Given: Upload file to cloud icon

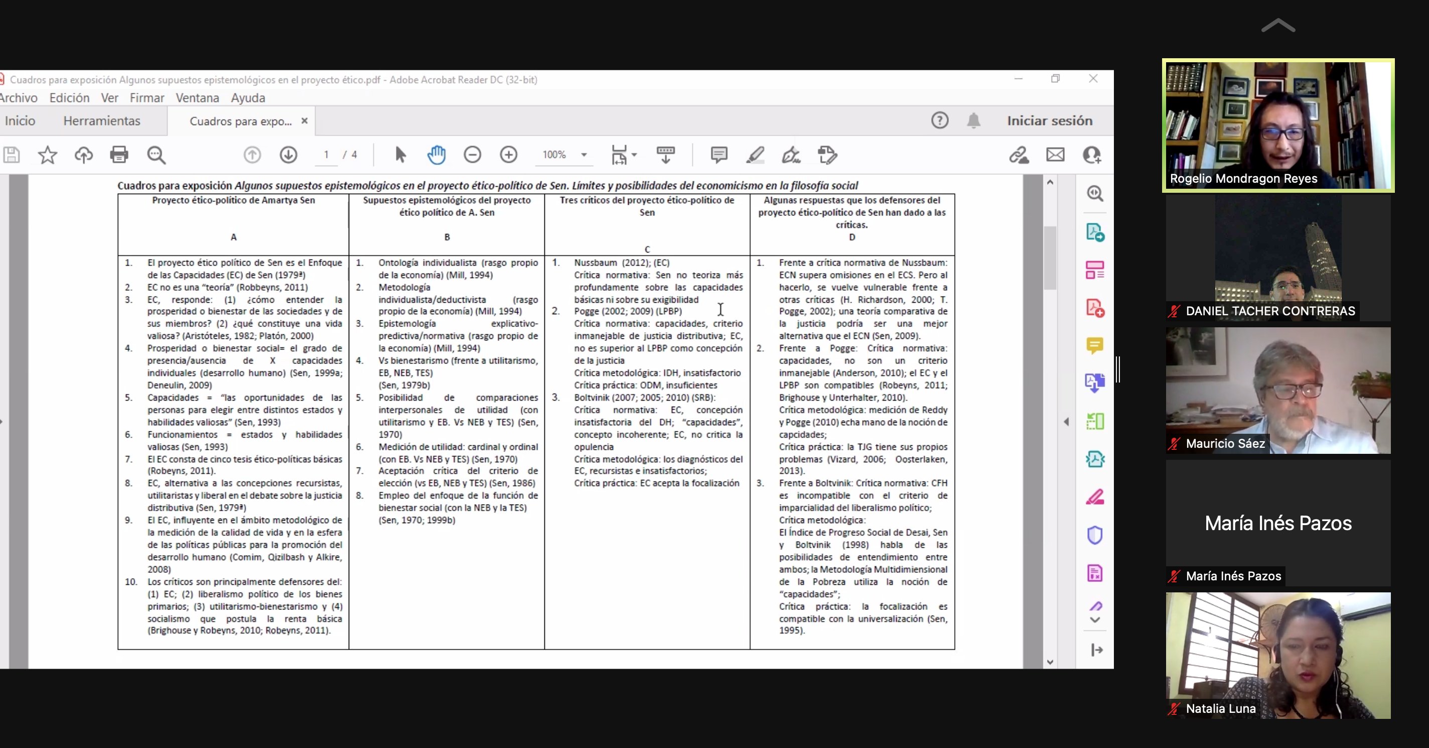Looking at the screenshot, I should pos(83,155).
